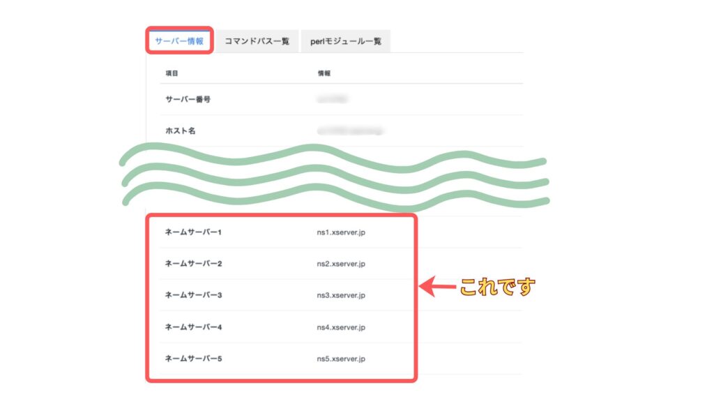
Task: Open the サーバー情報 tab
Action: tap(179, 41)
